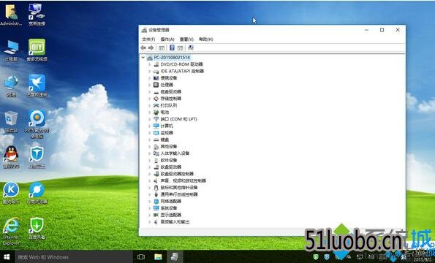Image resolution: width=435 pixels, height=263 pixels.
Task: Open File Explorer from the taskbar
Action: [x=158, y=257]
